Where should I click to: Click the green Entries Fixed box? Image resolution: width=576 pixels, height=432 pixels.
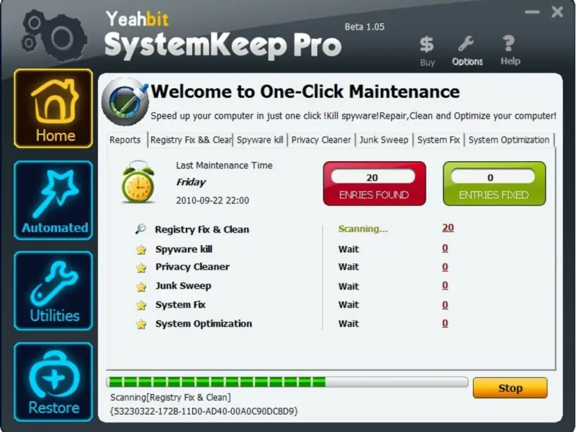(x=494, y=184)
